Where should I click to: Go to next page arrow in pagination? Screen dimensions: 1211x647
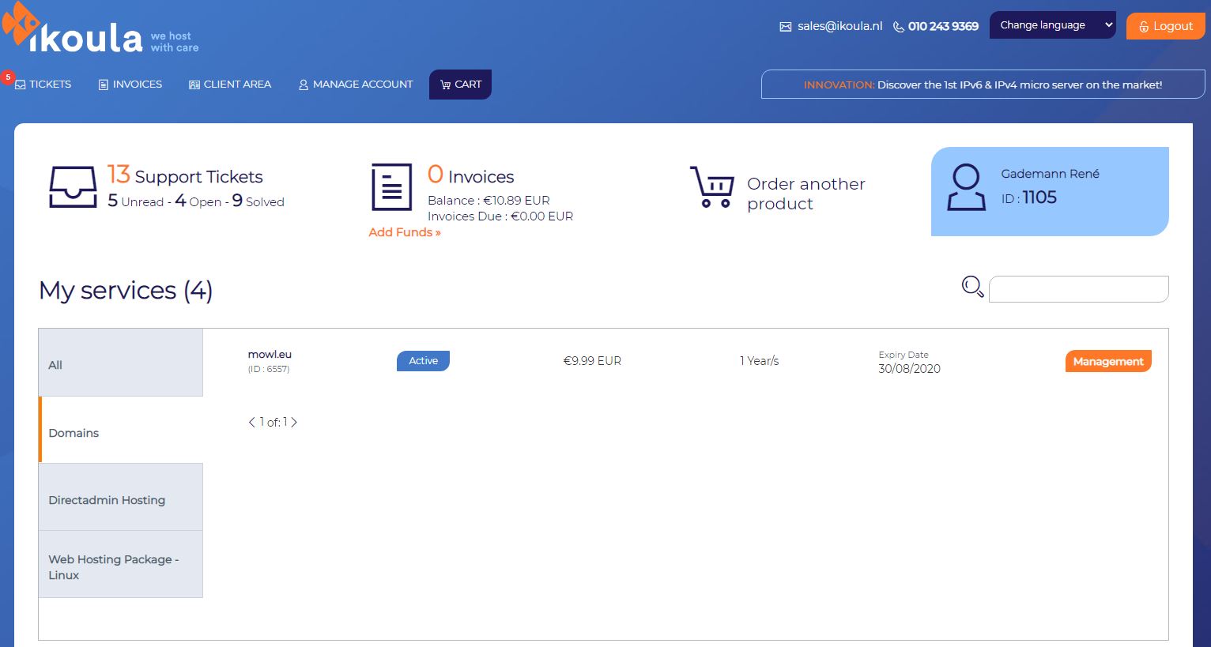pyautogui.click(x=294, y=423)
